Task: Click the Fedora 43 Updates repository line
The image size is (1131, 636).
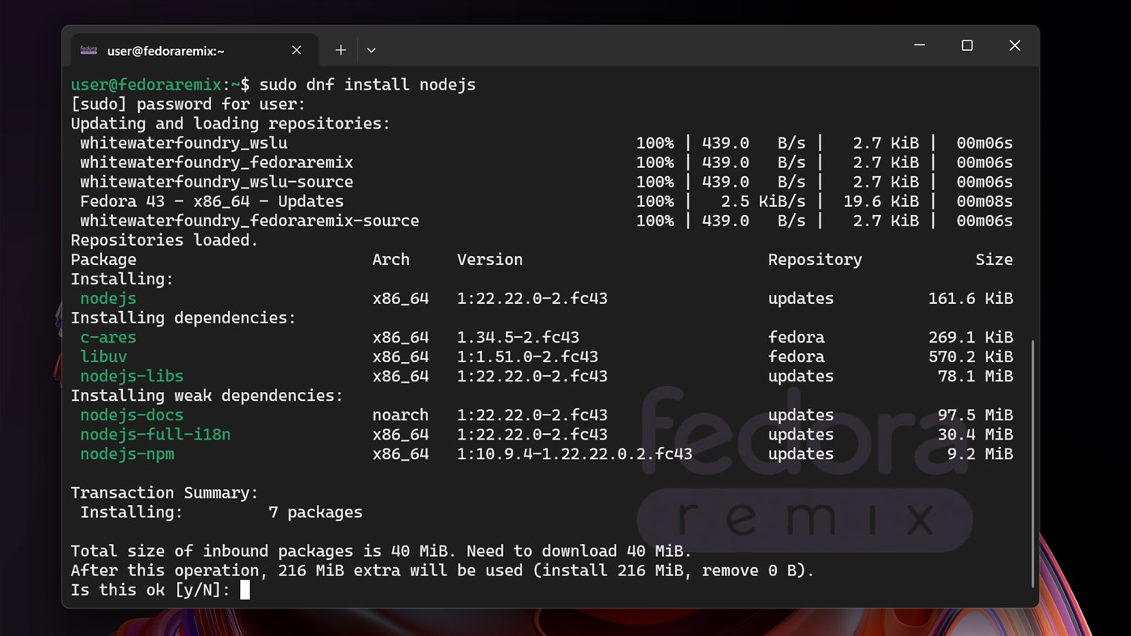Action: (x=207, y=201)
